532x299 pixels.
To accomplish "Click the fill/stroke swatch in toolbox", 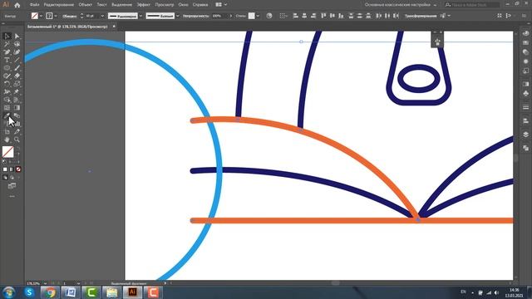I will tap(7, 151).
